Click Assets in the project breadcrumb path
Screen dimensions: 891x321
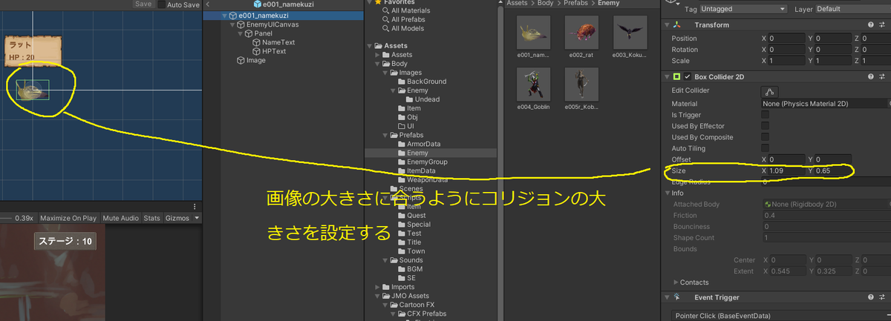pos(517,4)
